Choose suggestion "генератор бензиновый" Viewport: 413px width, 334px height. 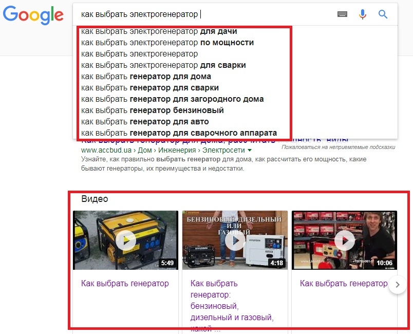tap(152, 110)
